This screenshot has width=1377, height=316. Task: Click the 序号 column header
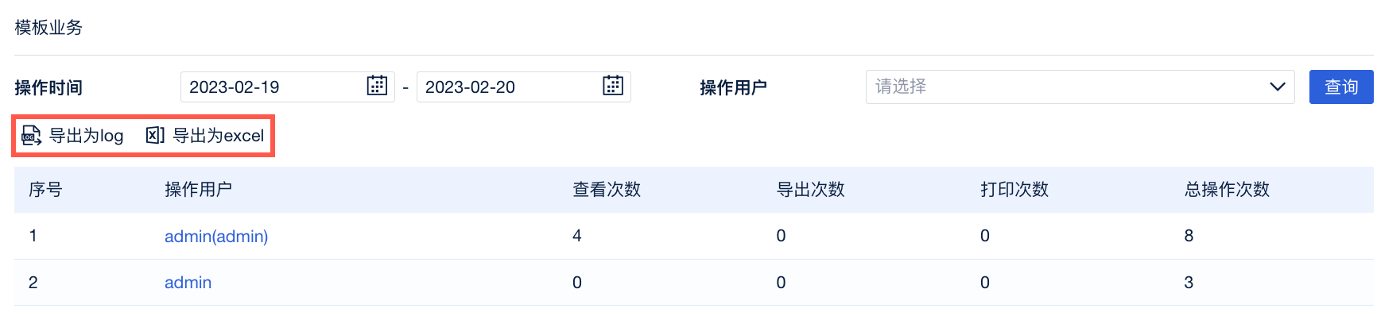(45, 190)
